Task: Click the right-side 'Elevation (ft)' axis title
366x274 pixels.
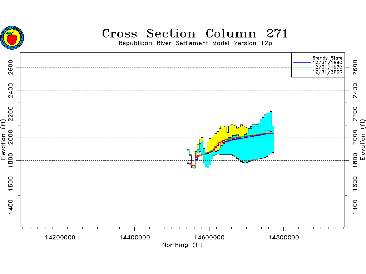Action: [362, 140]
